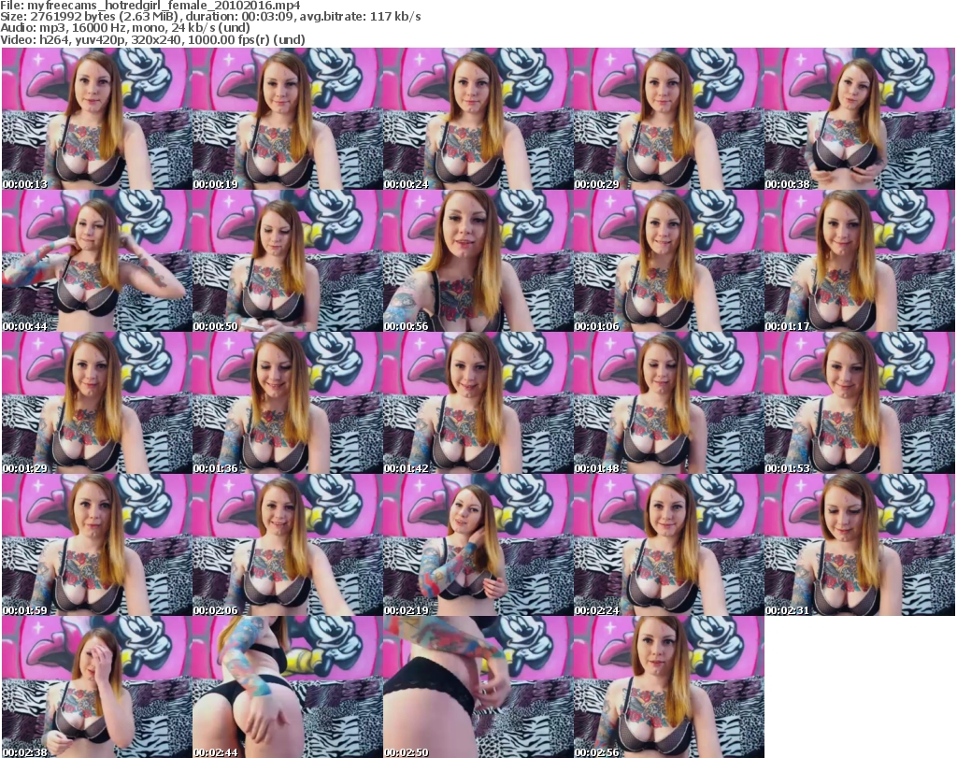
Task: Click the Audio mp3 info line
Action: 125,28
